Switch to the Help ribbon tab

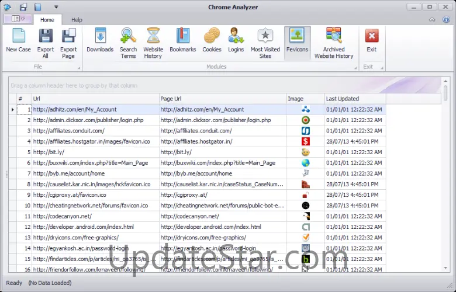pyautogui.click(x=77, y=20)
